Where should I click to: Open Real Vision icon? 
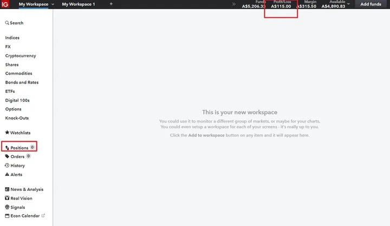coord(7,198)
